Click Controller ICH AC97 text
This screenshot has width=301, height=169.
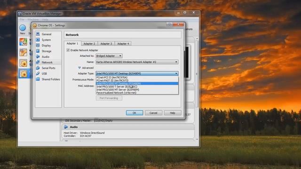pos(78,136)
